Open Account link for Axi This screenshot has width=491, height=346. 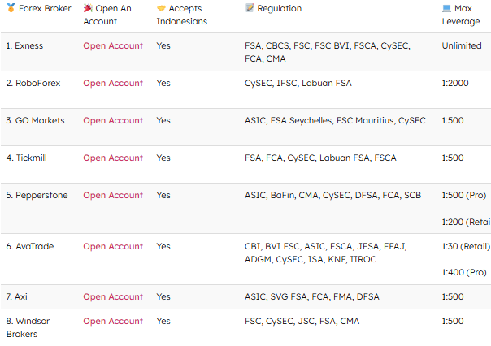[x=113, y=296]
